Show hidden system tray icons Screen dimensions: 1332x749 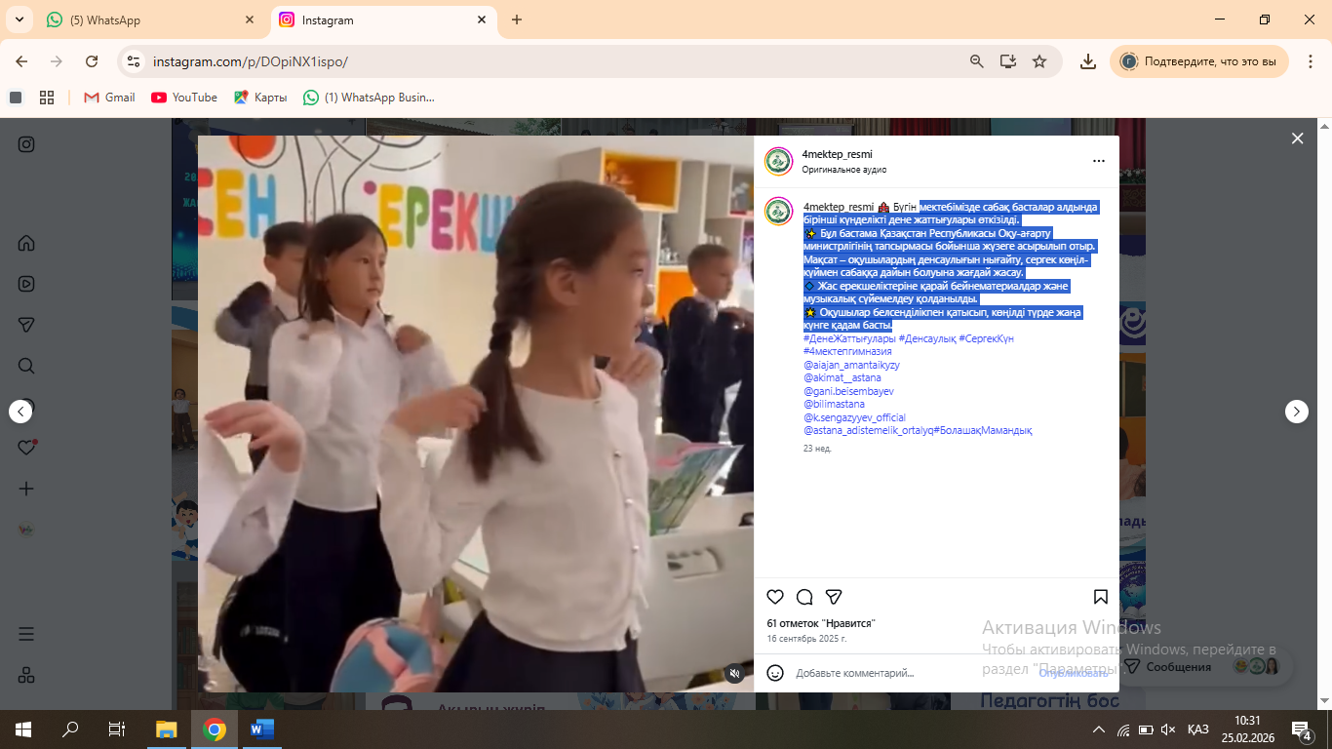tap(1099, 729)
